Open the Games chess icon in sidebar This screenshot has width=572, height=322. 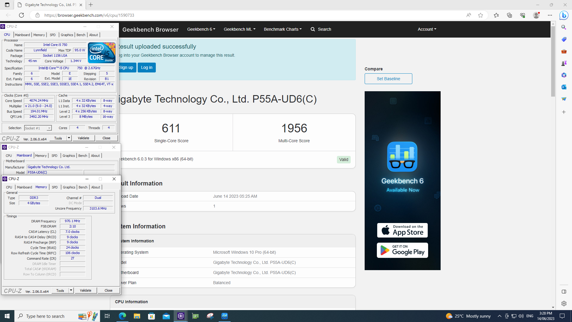[564, 63]
